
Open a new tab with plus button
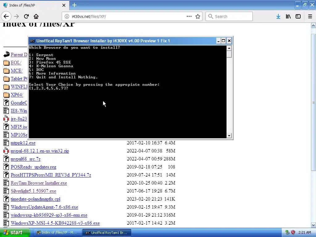pyautogui.click(x=74, y=5)
